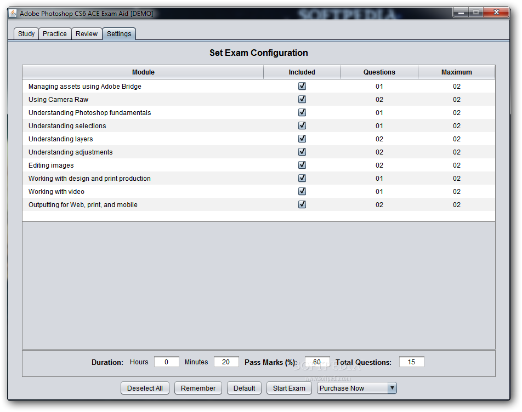Screen dimensions: 522x412
Task: Click the Maximum column header
Action: (x=456, y=72)
